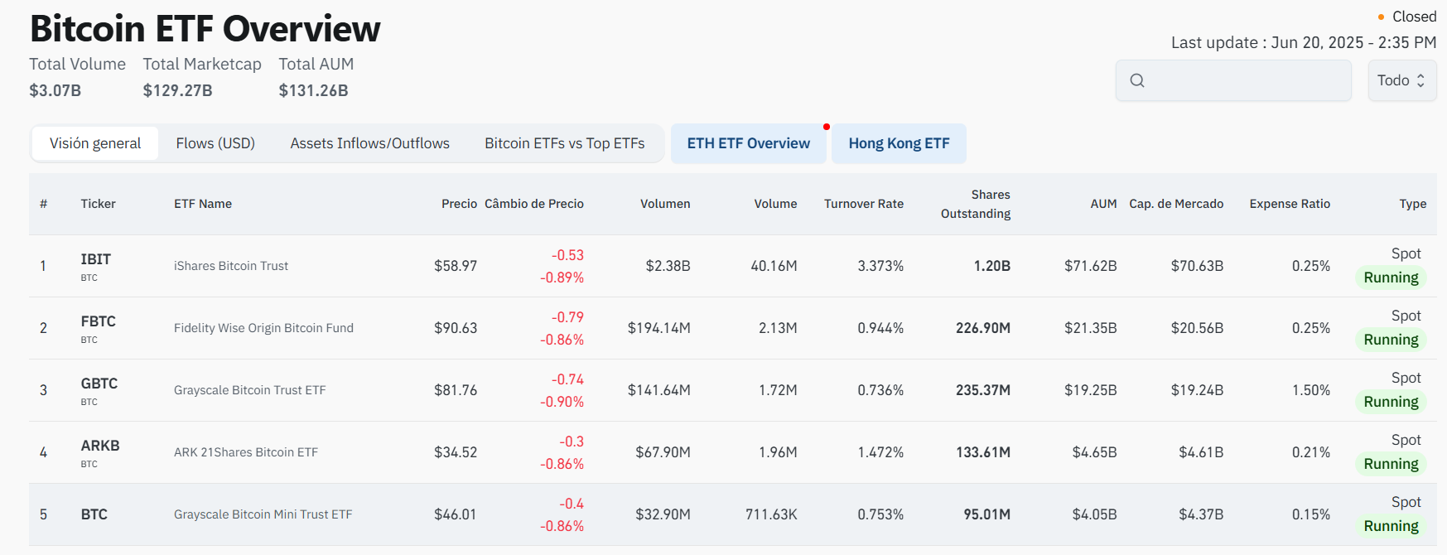Viewport: 1447px width, 555px height.
Task: Click the Running badge in FBTC row
Action: click(1391, 340)
